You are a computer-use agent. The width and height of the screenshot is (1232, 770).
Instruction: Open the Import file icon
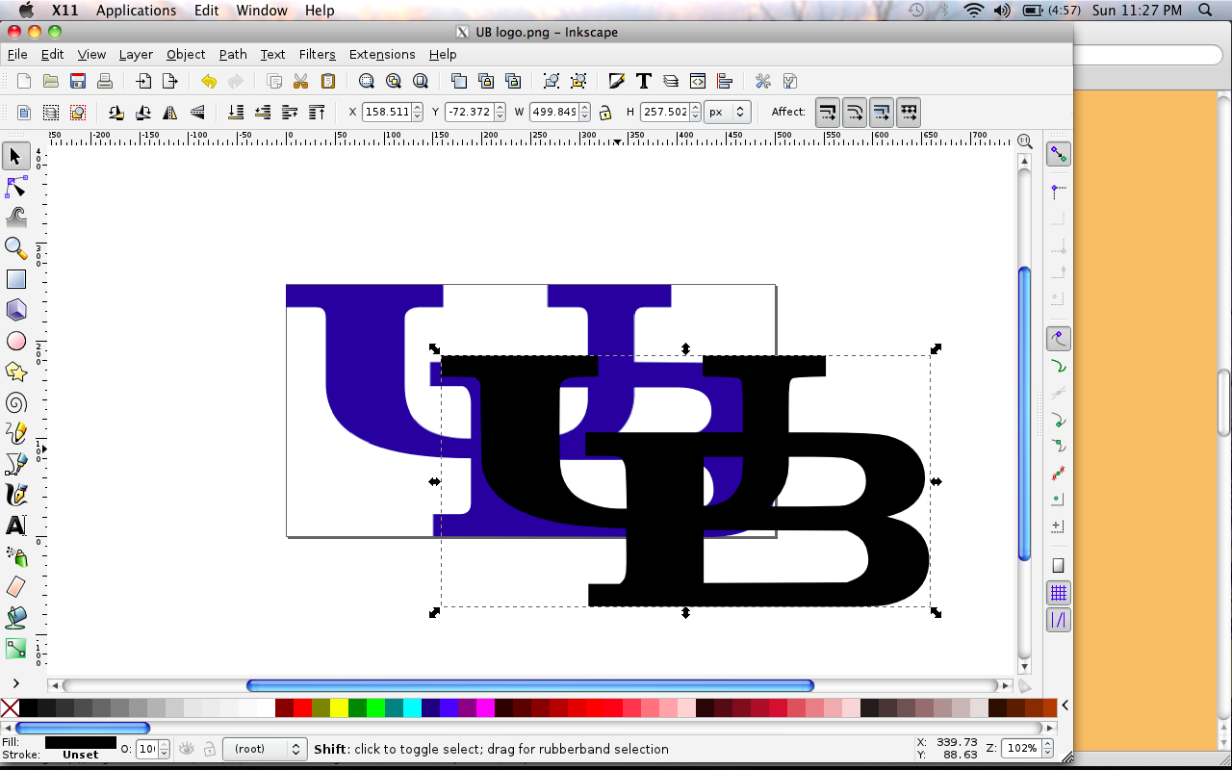tap(143, 81)
